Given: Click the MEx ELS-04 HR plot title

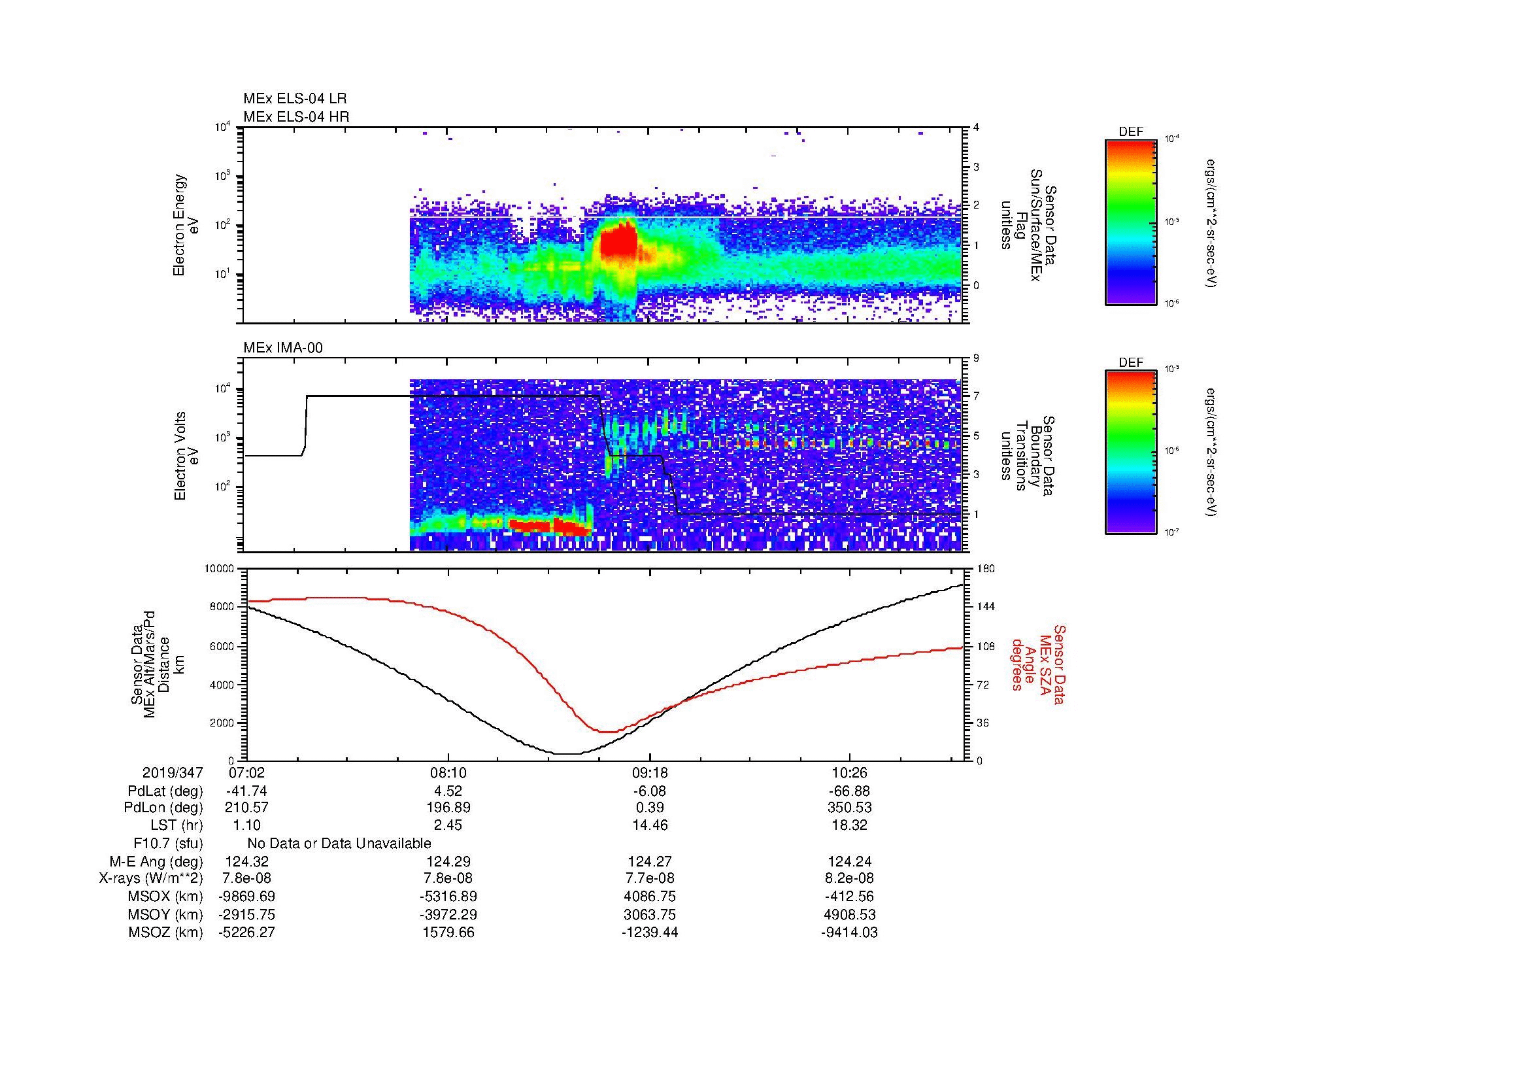Looking at the screenshot, I should (296, 117).
